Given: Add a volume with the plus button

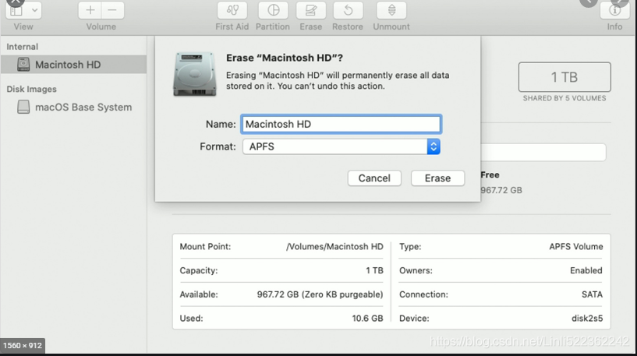Looking at the screenshot, I should tap(90, 10).
